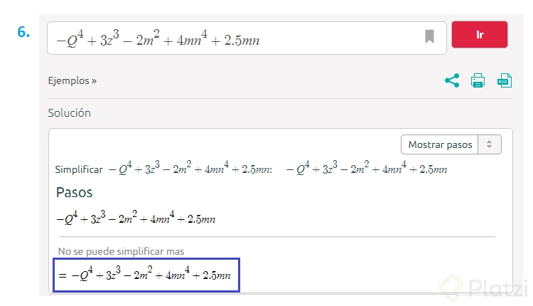Click the Simplificar label text
The image size is (533, 306).
point(79,169)
